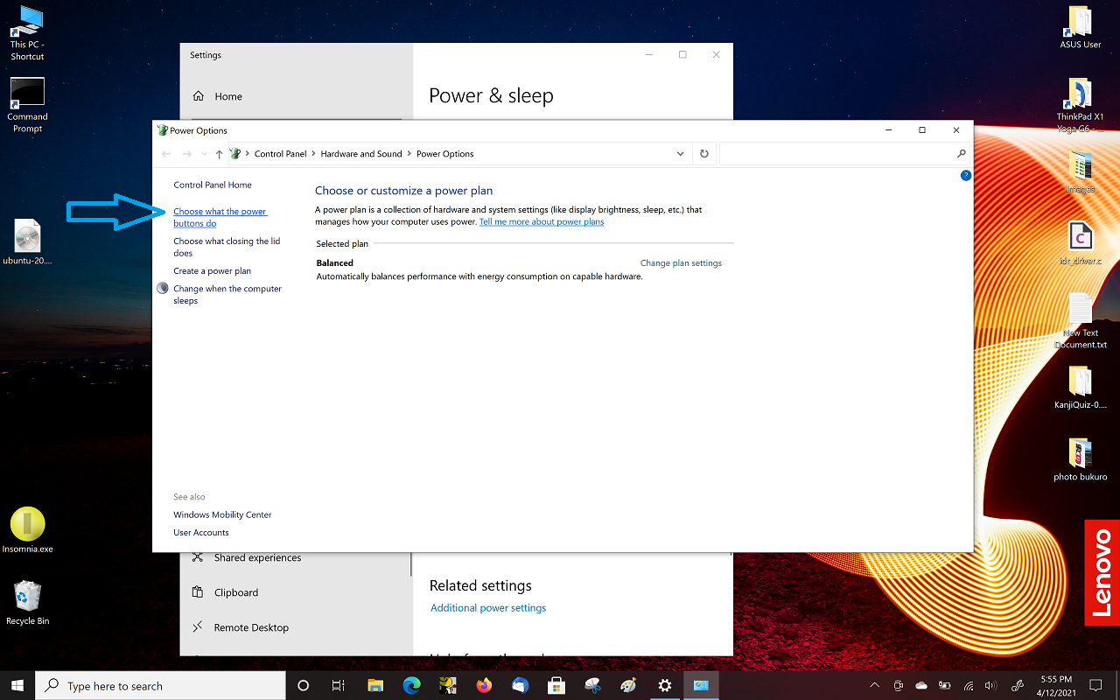Screen dimensions: 1120x700
Task: Open This PC shortcut on desktop
Action: pyautogui.click(x=27, y=33)
